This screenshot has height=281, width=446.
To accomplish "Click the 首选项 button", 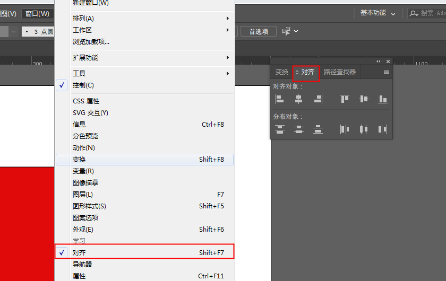I will 259,31.
